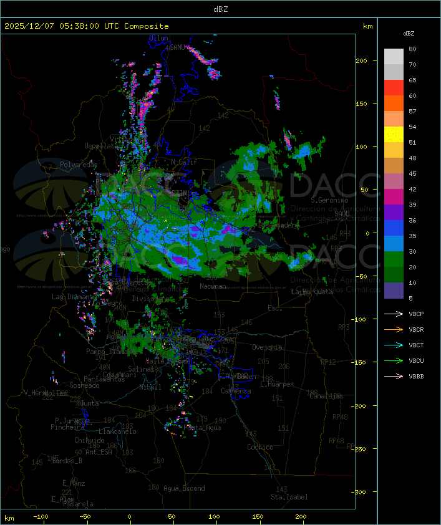Click the green VBCU arrow icon
441x525 pixels.
point(394,360)
